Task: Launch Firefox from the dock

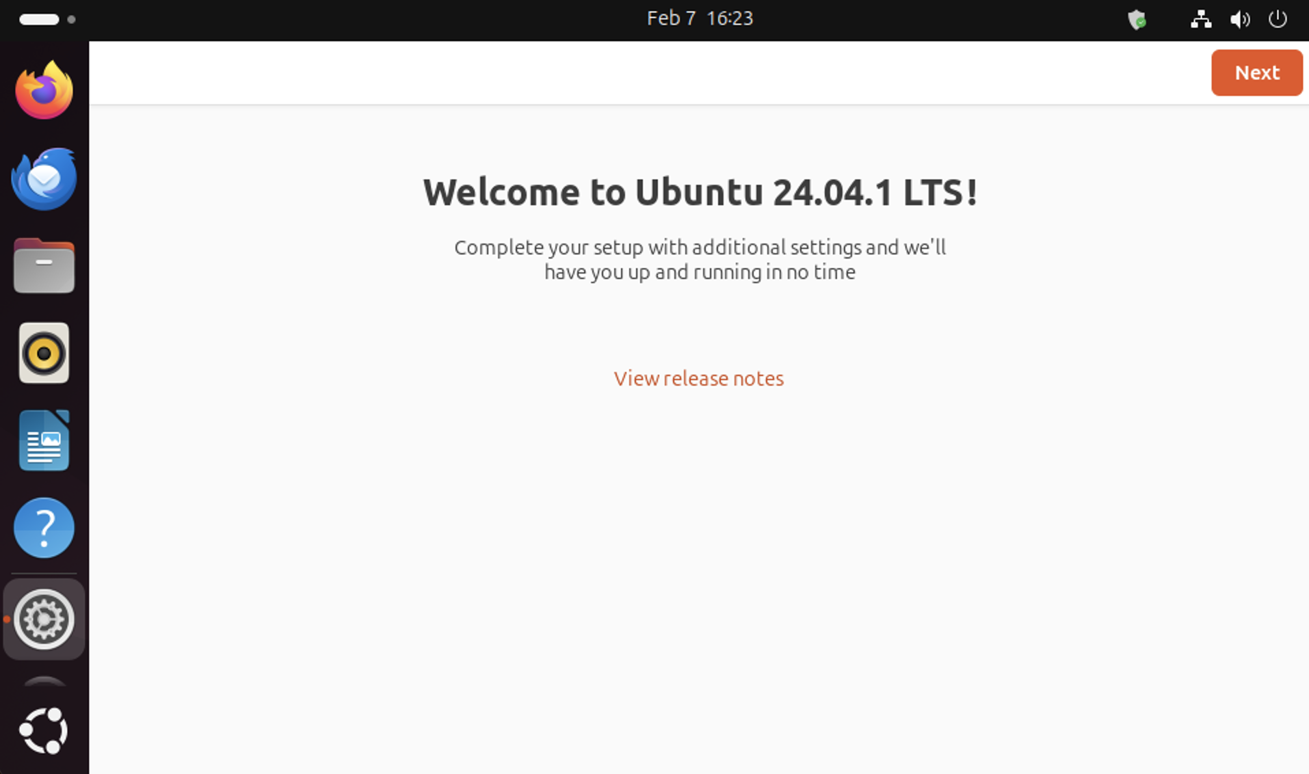Action: [44, 90]
